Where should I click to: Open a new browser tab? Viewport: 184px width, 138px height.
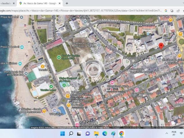(67, 3)
